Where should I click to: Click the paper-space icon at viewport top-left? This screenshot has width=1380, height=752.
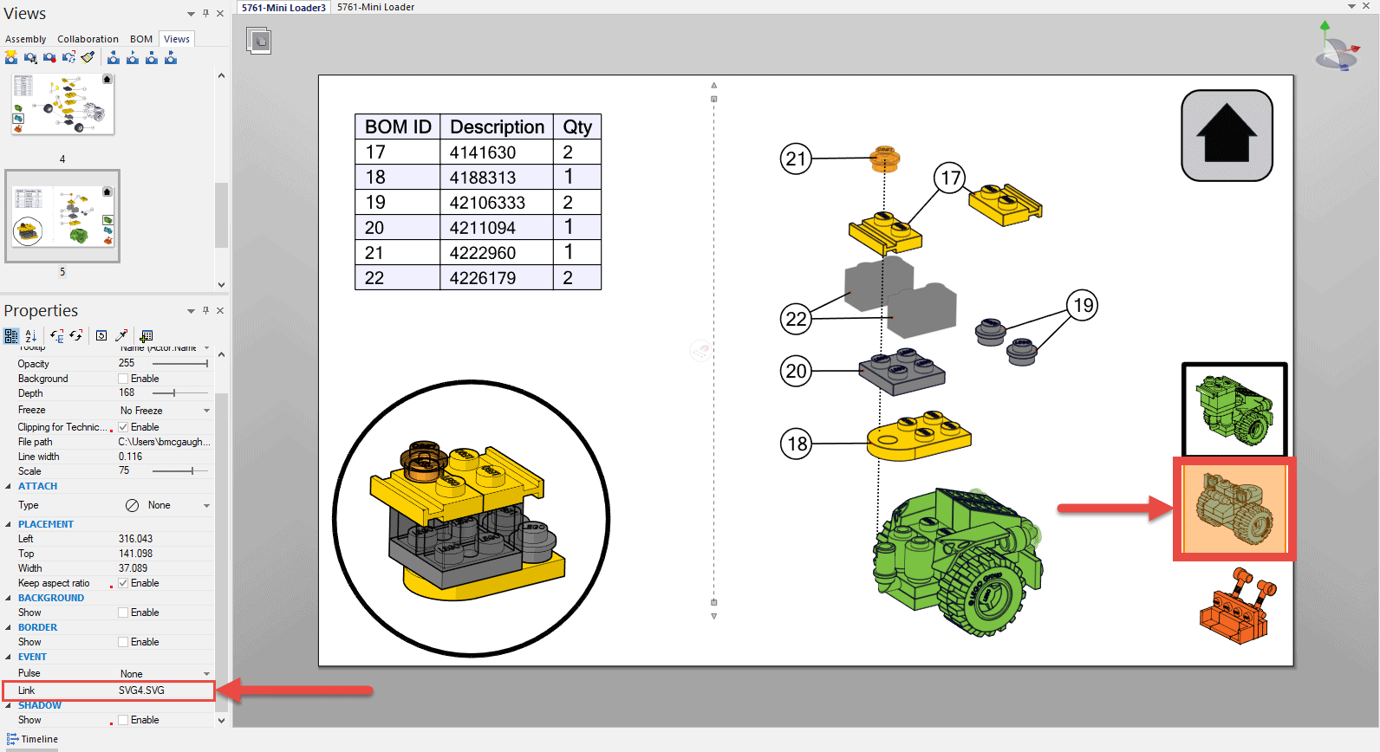[258, 41]
